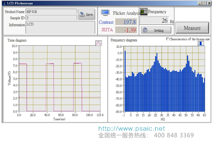Click the Product Name field containing HP NB
This screenshot has height=141, width=213.
point(51,12)
